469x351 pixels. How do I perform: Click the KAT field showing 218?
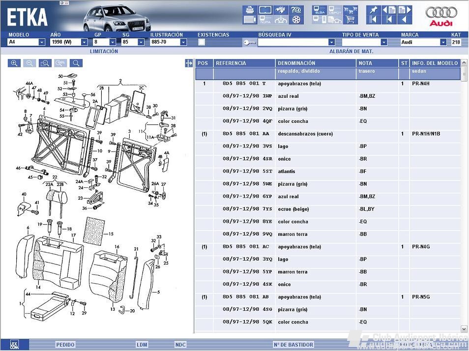tap(456, 42)
